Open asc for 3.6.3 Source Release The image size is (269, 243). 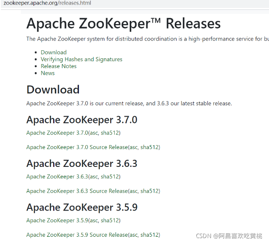pos(133,191)
